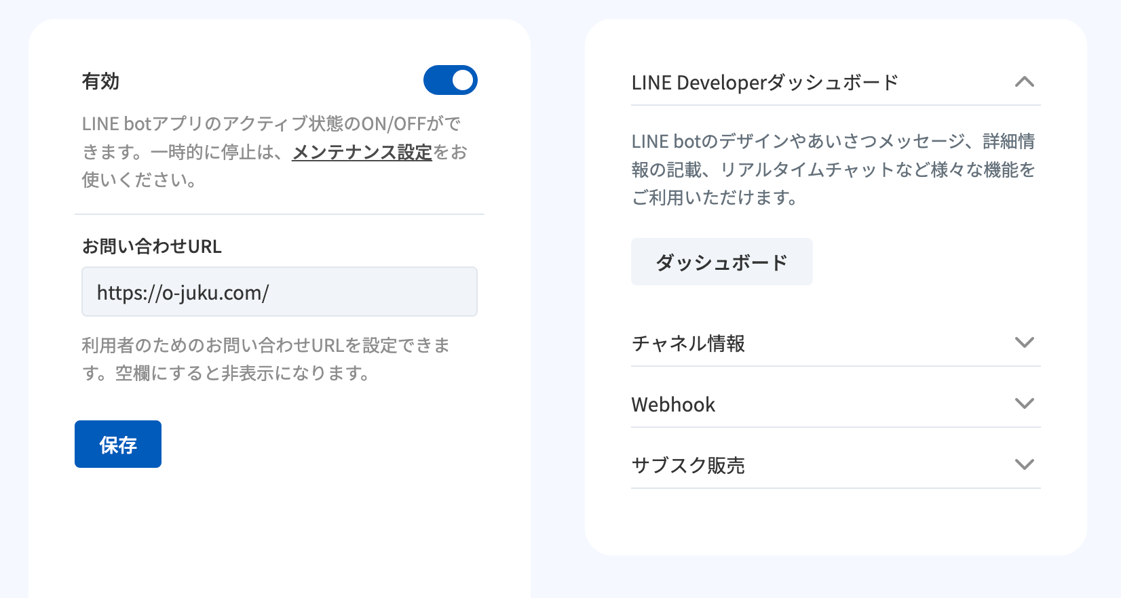
Task: Turn off the 有効 toggle switch
Action: click(x=450, y=81)
